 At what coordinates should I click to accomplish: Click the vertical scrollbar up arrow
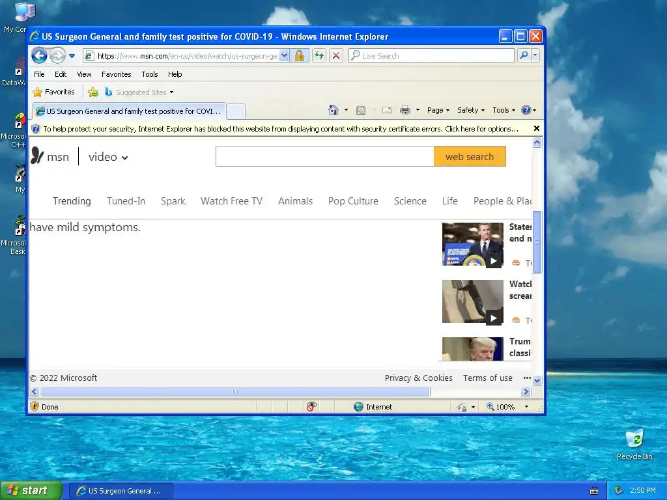(537, 143)
